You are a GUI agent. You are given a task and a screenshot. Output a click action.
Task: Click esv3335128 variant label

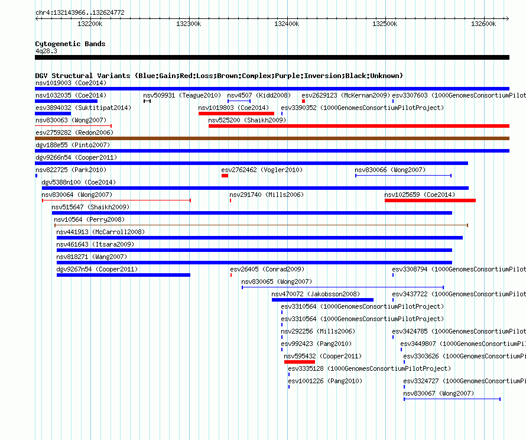369,368
